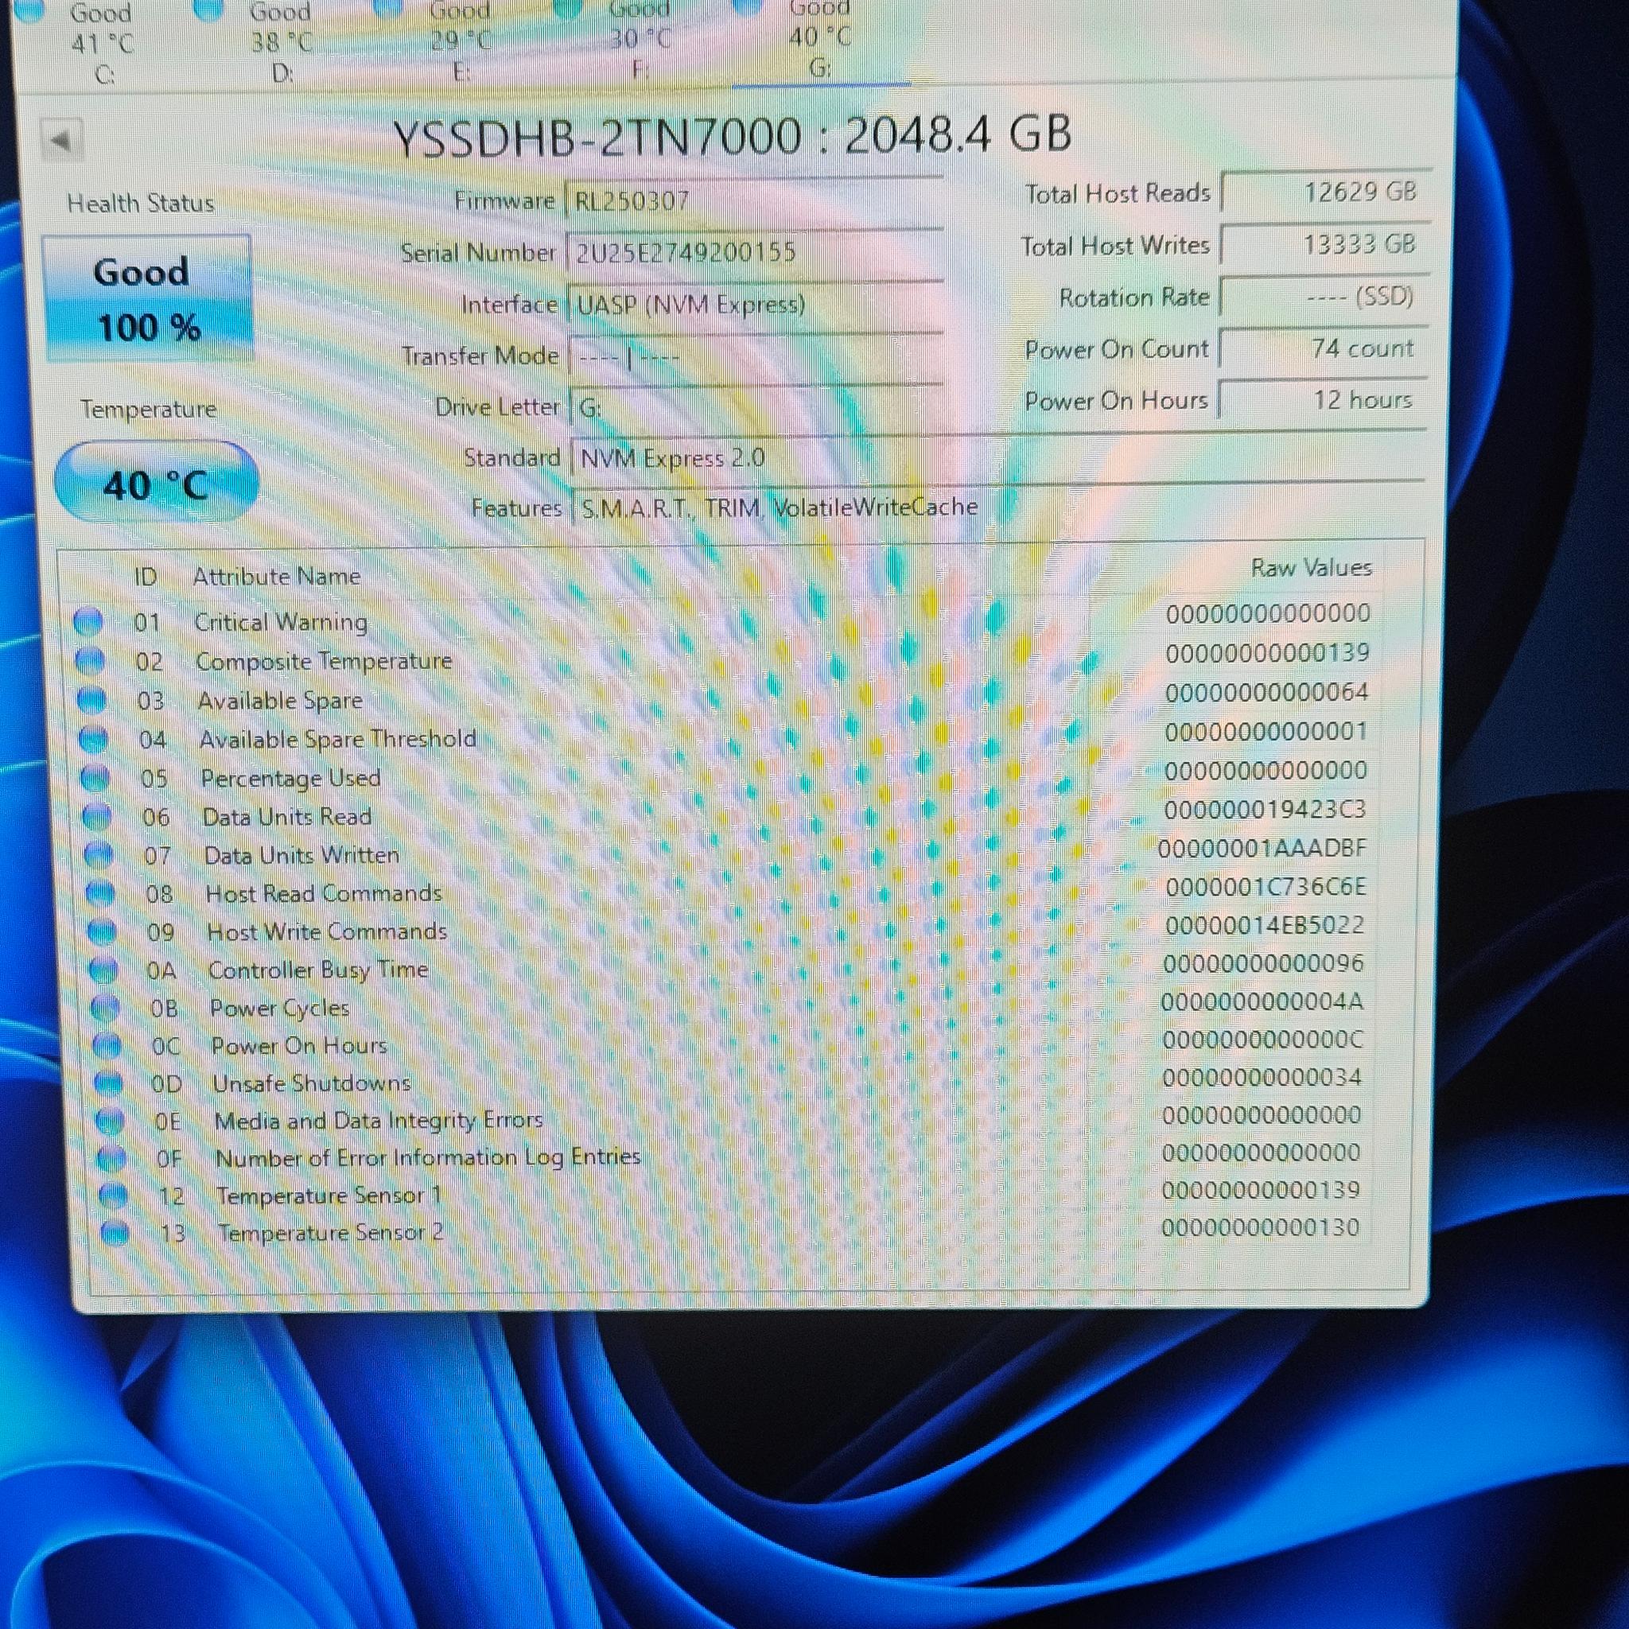This screenshot has height=1629, width=1629.
Task: Select the Data Units Read attribute name
Action: [286, 817]
